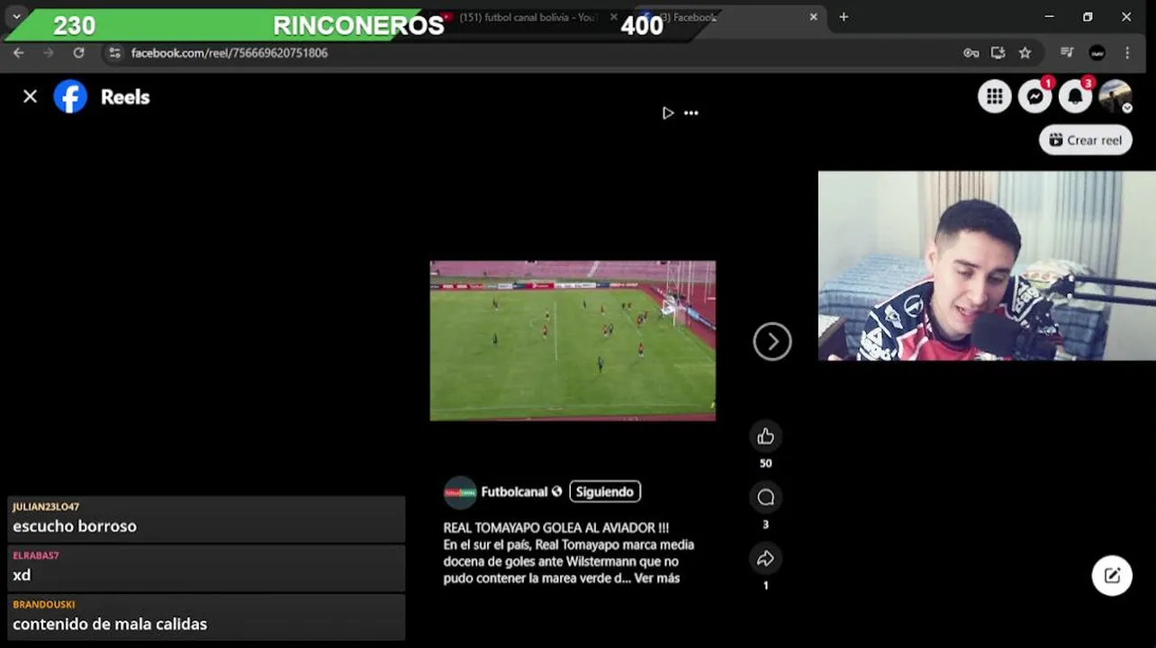1156x648 pixels.
Task: Click the address bar URL facebook.com/reel
Action: [229, 53]
